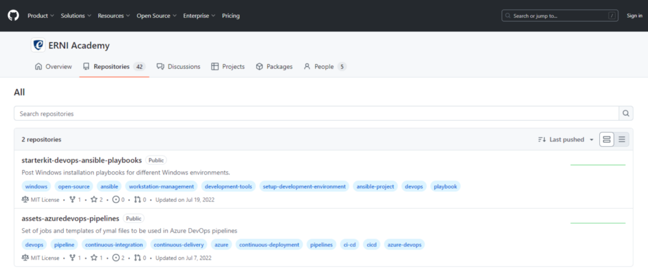Click the ERNI Academy organization avatar
648x270 pixels.
click(38, 46)
